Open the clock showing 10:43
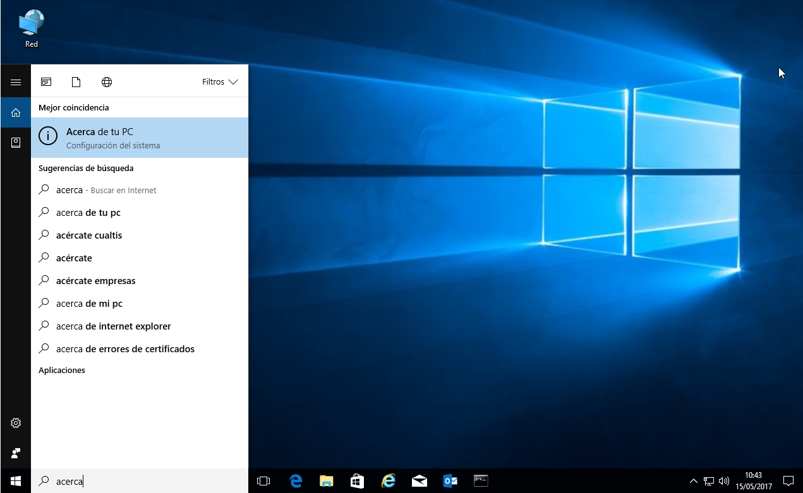Viewport: 803px width, 493px height. 753,481
